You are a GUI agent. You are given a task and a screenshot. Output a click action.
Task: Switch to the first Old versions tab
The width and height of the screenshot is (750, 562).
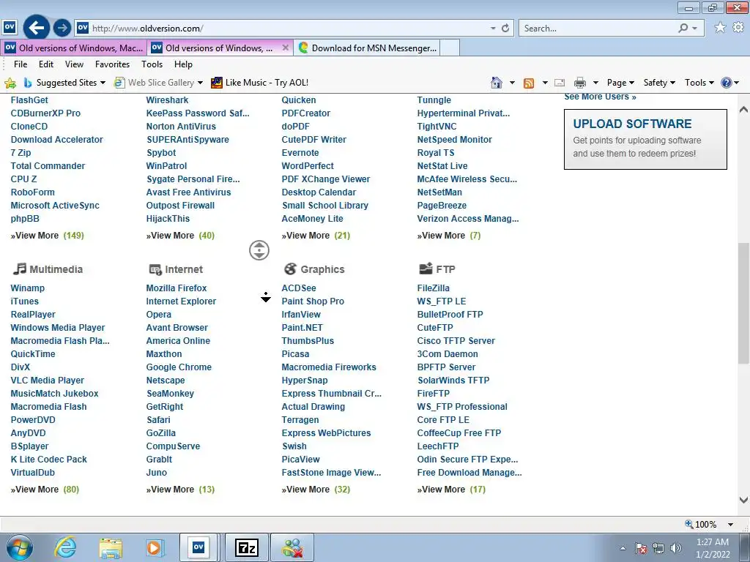pyautogui.click(x=73, y=48)
